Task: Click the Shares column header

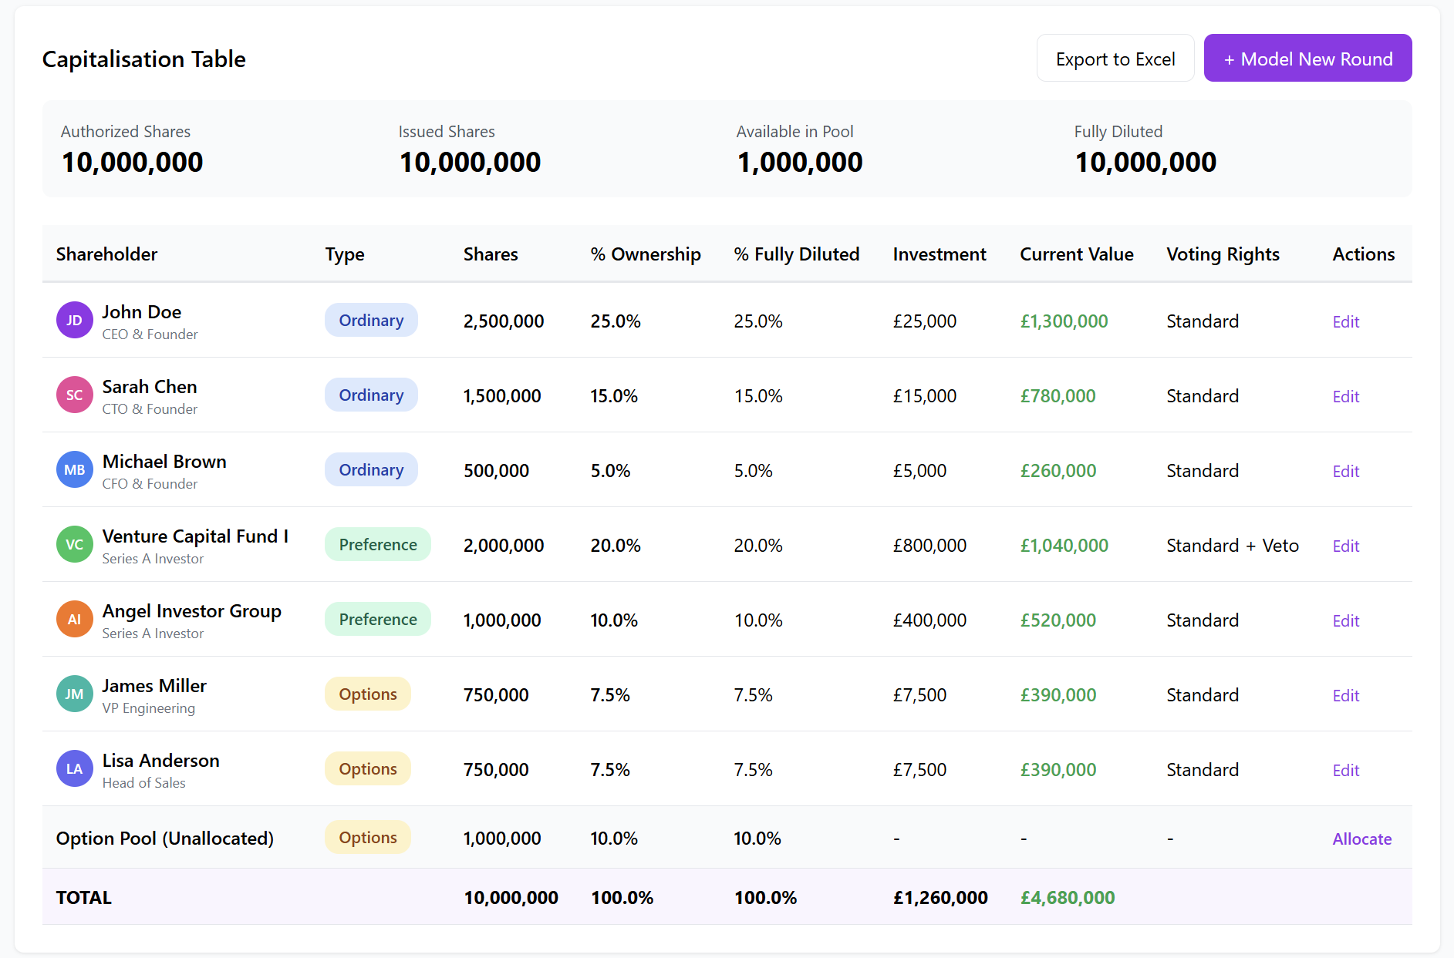Action: click(x=491, y=254)
